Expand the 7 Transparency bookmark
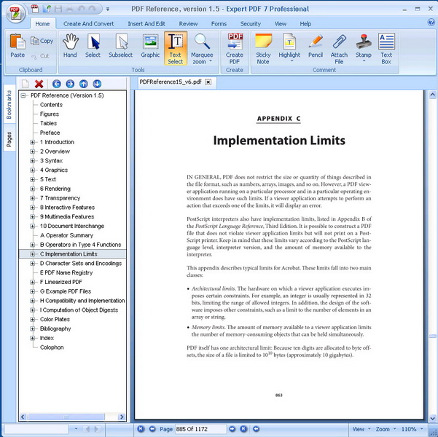Viewport: 438px width, 437px height. coord(32,198)
